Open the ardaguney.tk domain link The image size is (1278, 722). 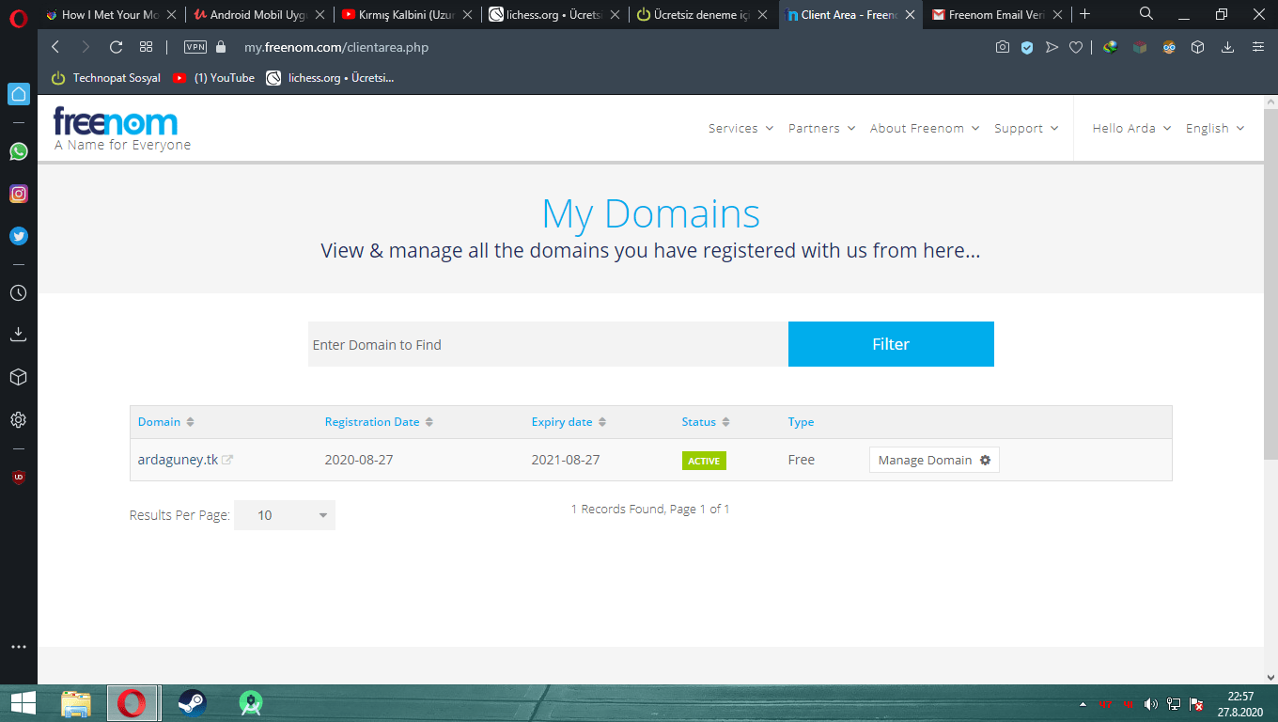pos(178,460)
